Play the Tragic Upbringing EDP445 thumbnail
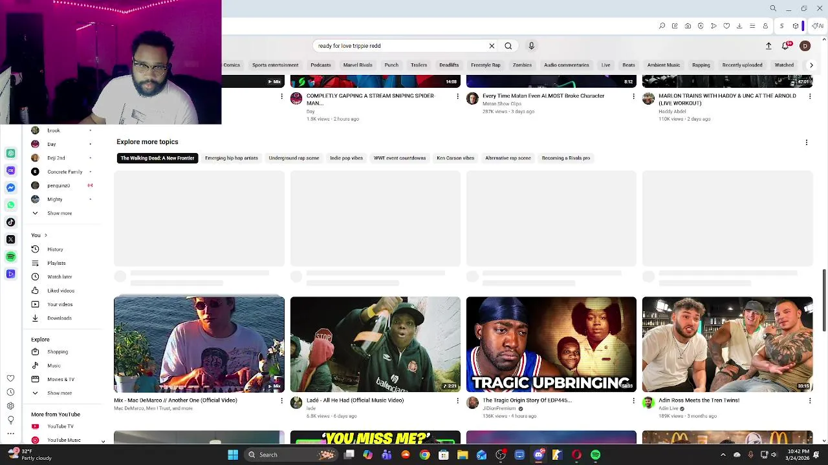 [551, 344]
